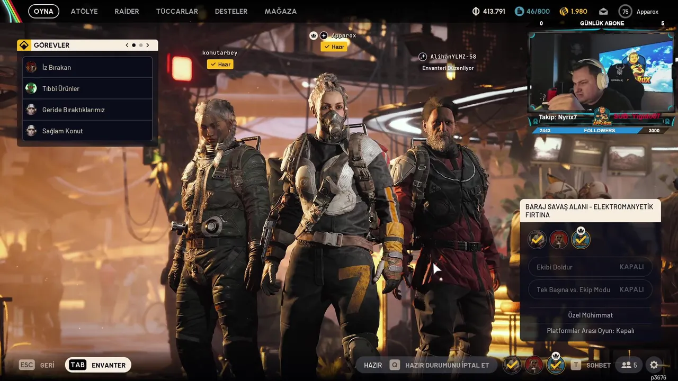
Task: Click the T key chat icon
Action: click(576, 365)
